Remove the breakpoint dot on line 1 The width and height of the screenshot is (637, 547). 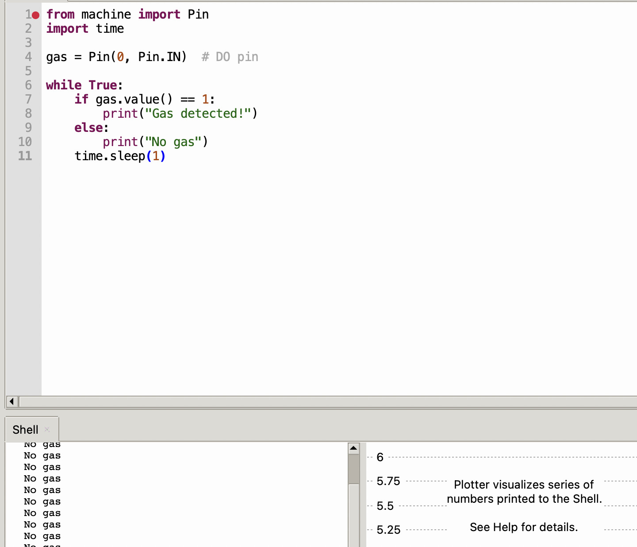tap(36, 15)
